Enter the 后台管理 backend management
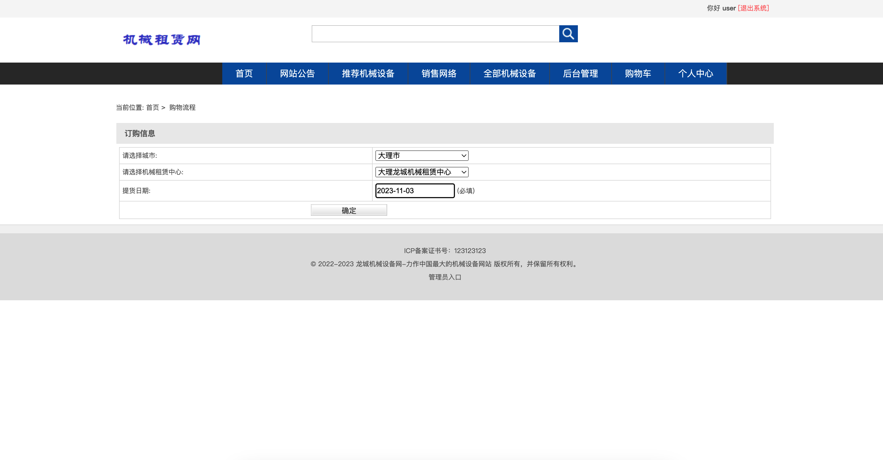 coord(581,73)
